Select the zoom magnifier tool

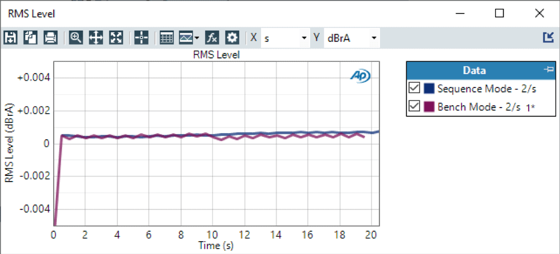pyautogui.click(x=75, y=38)
